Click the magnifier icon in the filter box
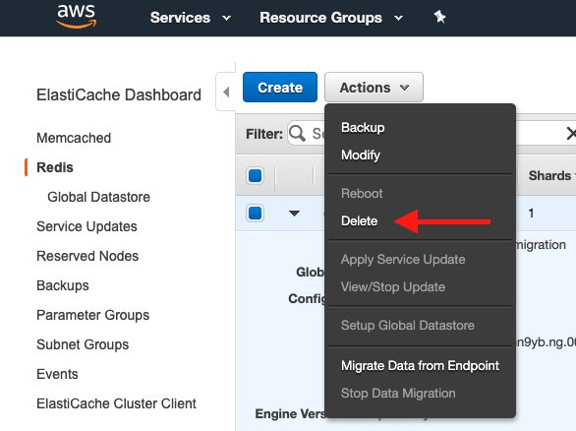Screen dimensions: 576x431 click(x=297, y=134)
